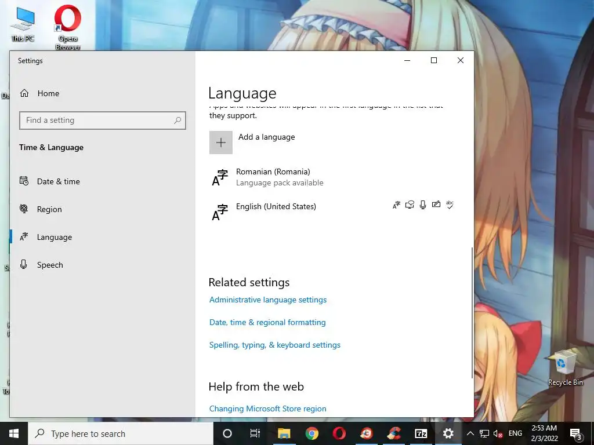Click the Add a language label

(267, 137)
